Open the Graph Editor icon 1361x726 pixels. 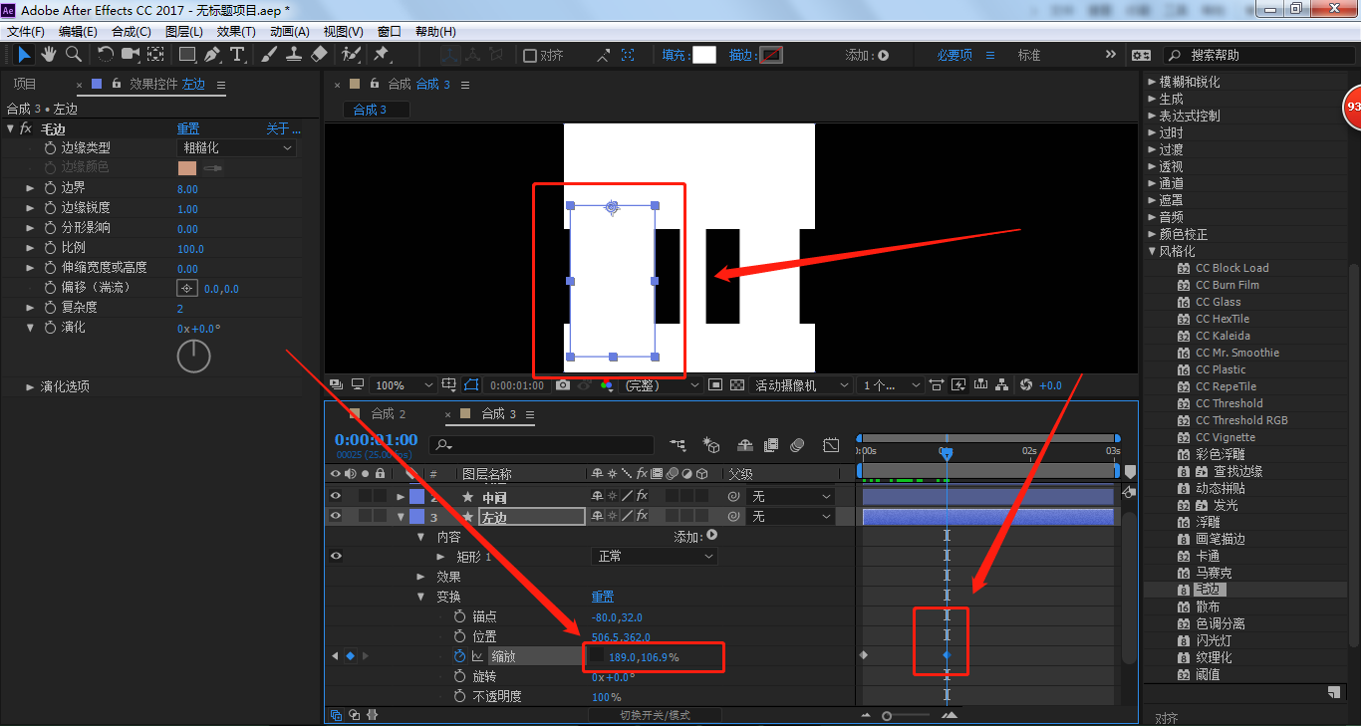tap(831, 445)
